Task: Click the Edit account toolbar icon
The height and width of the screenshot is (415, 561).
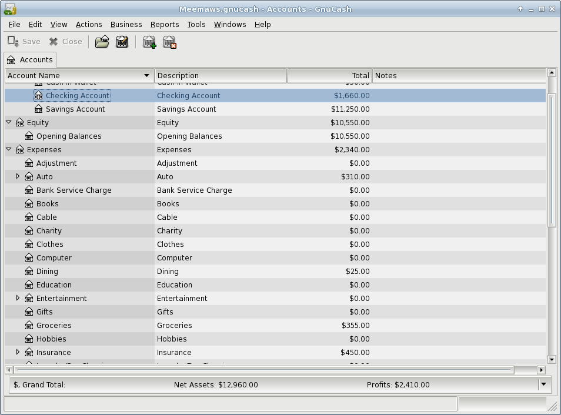Action: coord(122,42)
